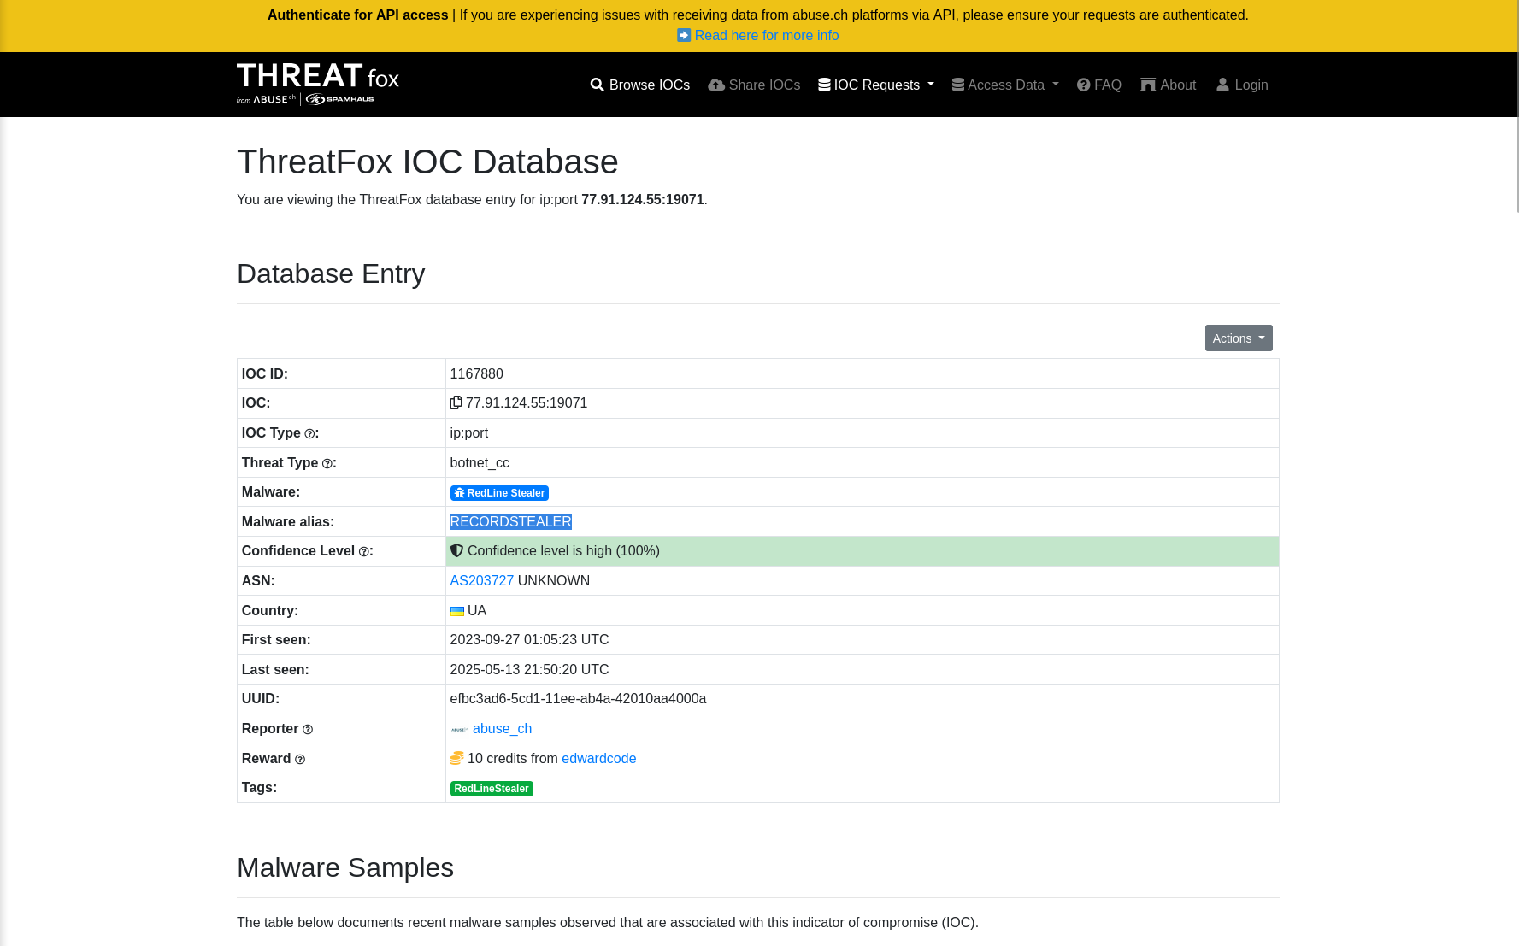Open the edwardcode user link
Viewport: 1519px width, 946px height.
(x=599, y=758)
